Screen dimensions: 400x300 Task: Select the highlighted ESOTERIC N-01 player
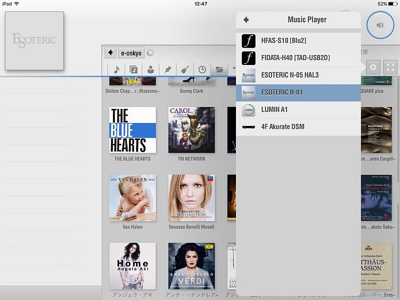point(298,92)
